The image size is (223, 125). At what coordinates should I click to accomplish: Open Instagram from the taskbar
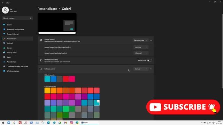pyautogui.click(x=71, y=123)
